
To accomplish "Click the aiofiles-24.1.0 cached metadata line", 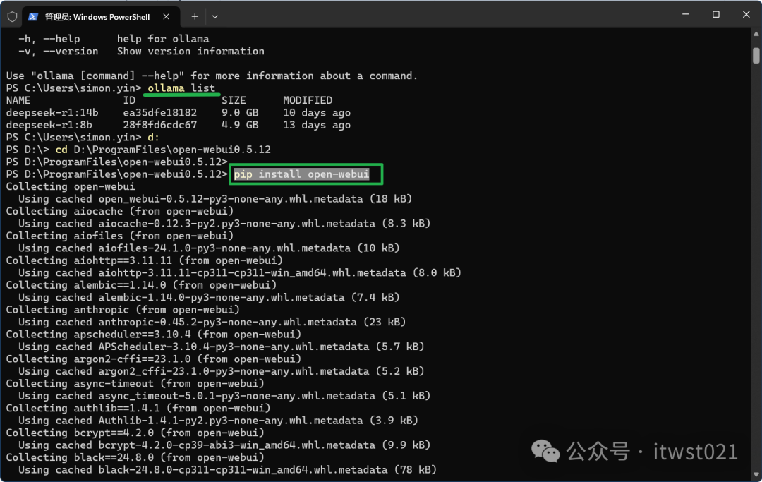I will pos(209,248).
